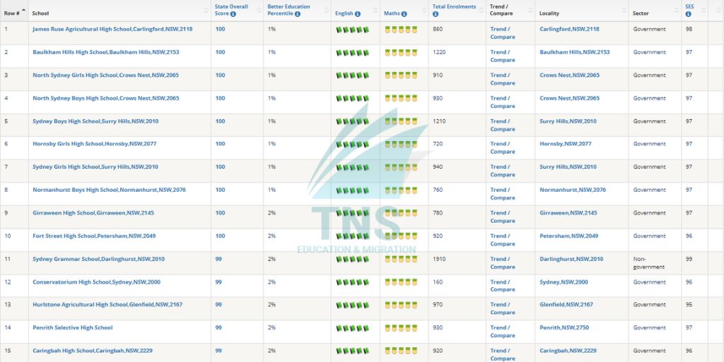Open North Sydney Girls High School link
This screenshot has width=724, height=362.
coord(106,75)
